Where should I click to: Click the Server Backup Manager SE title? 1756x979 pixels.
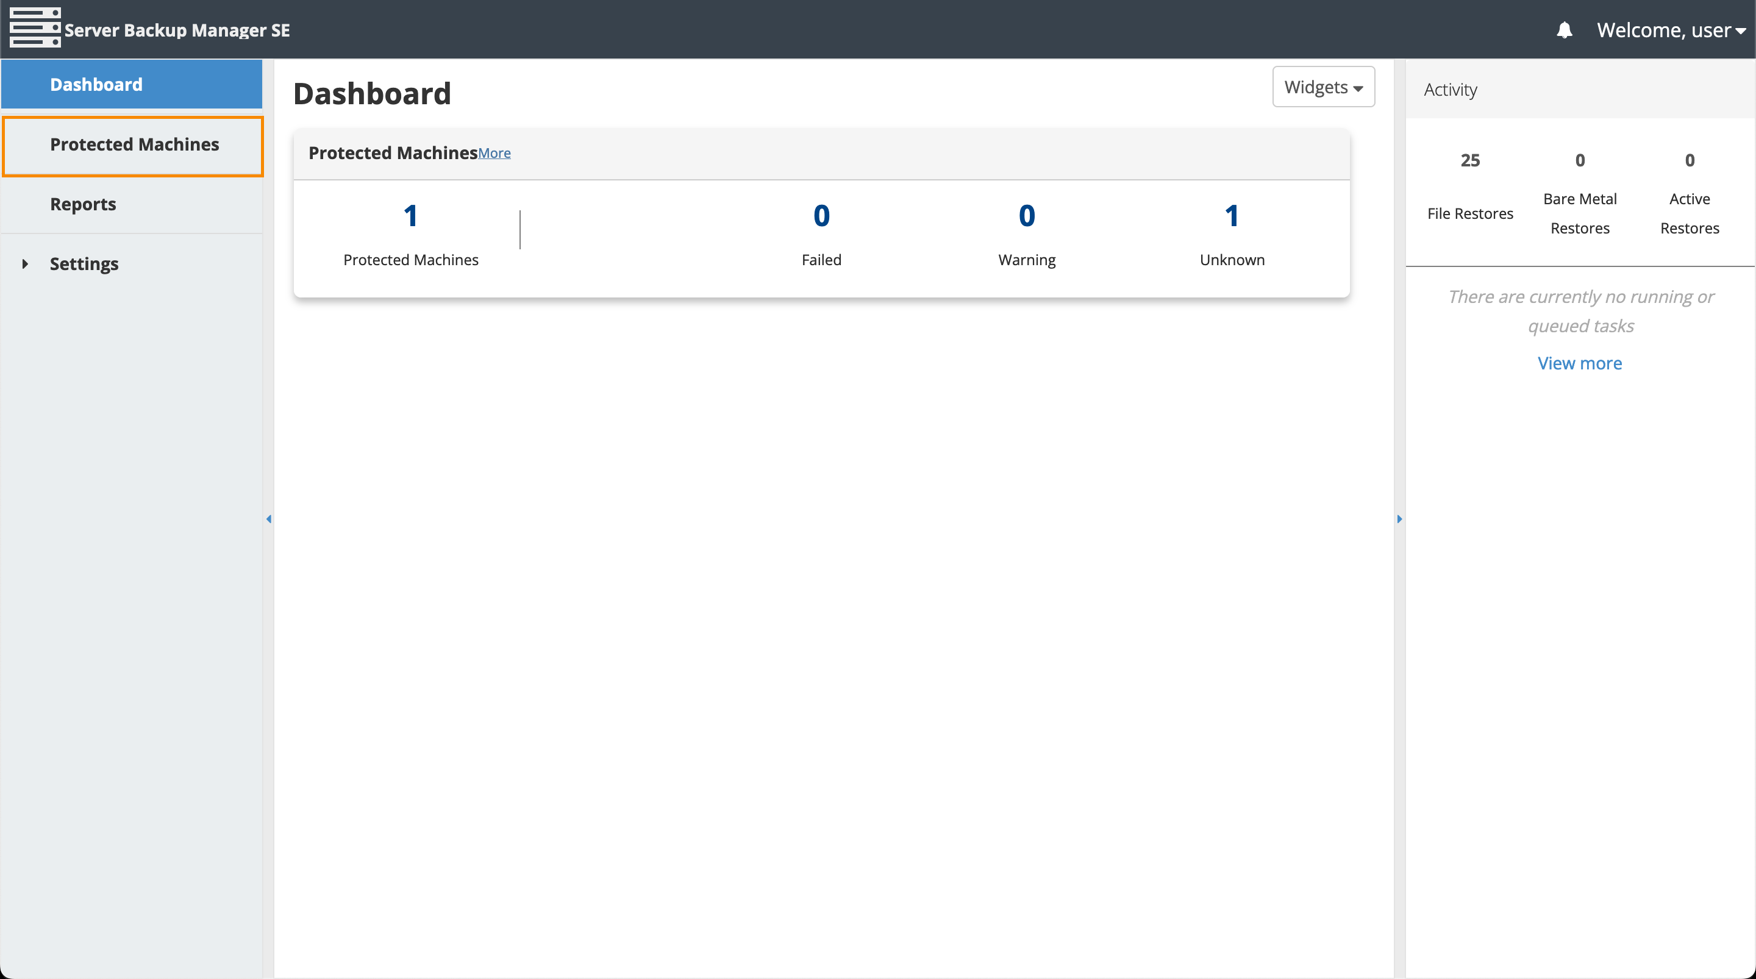coord(177,30)
